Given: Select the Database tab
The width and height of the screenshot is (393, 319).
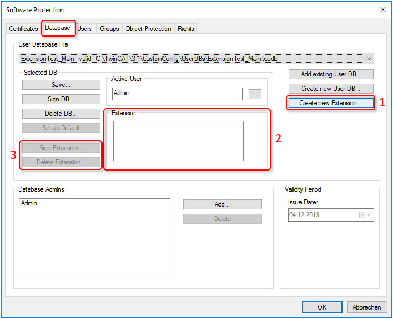Looking at the screenshot, I should coord(58,28).
